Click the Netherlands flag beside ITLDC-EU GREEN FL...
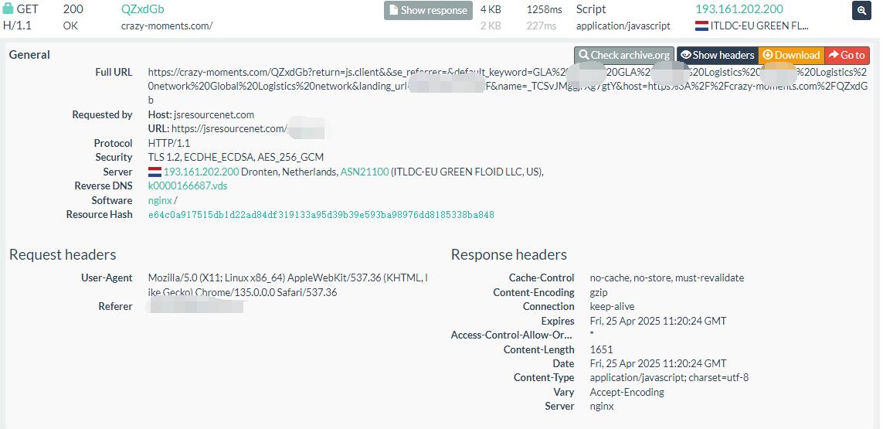This screenshot has height=429, width=883. pos(701,26)
